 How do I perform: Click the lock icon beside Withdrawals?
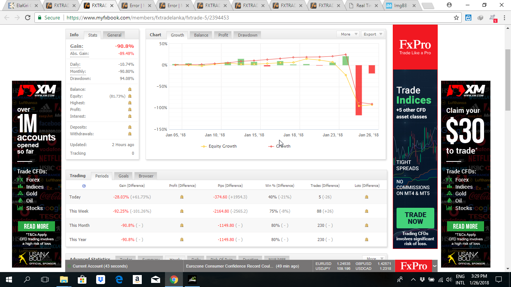pyautogui.click(x=130, y=134)
